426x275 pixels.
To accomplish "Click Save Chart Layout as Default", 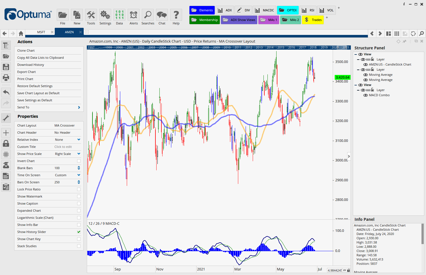I will click(x=38, y=93).
